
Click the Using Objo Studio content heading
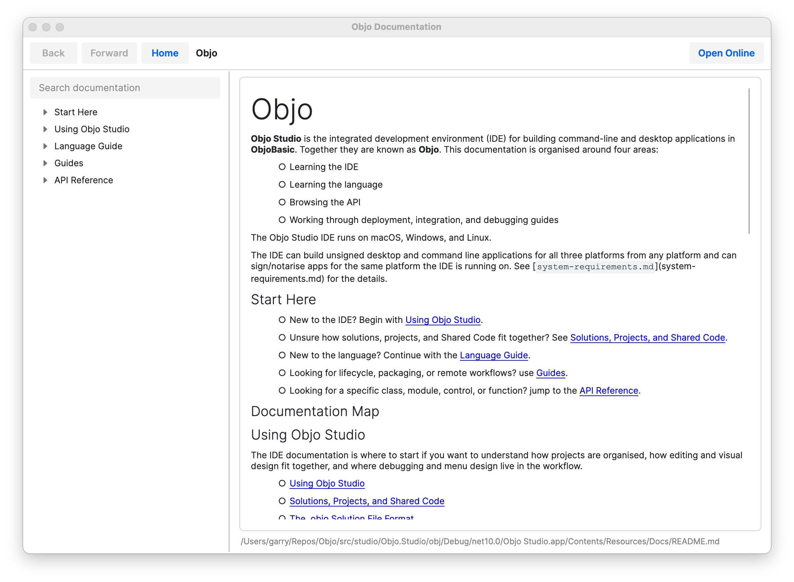[308, 435]
